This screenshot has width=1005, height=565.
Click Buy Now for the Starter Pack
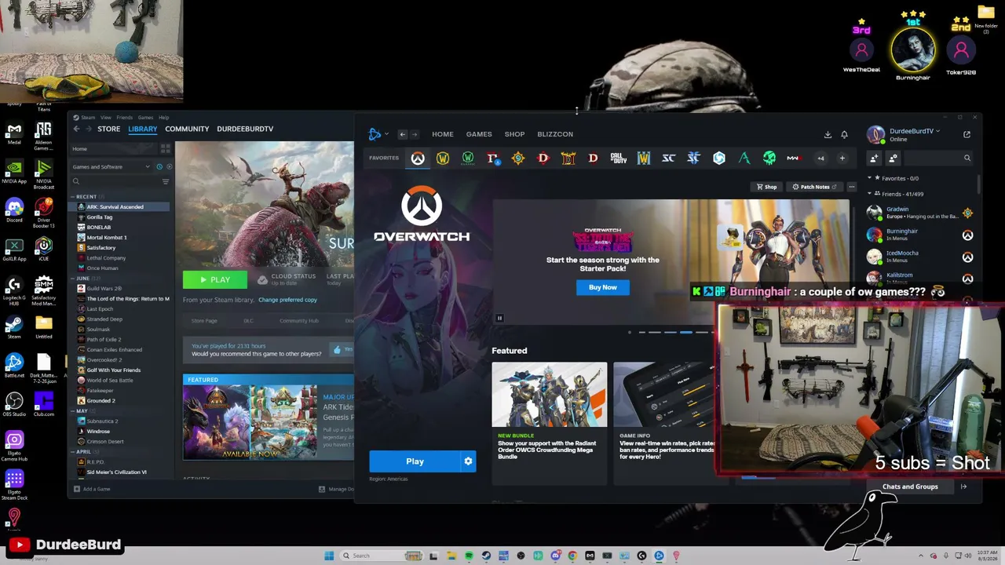coord(603,287)
